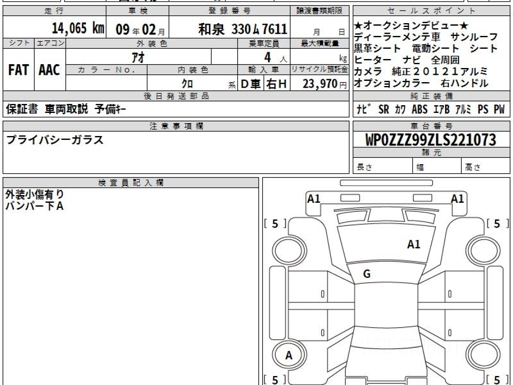Viewport: 513px width, 385px height.
Task: Select the プライバシーガラス note
Action: tap(55, 140)
